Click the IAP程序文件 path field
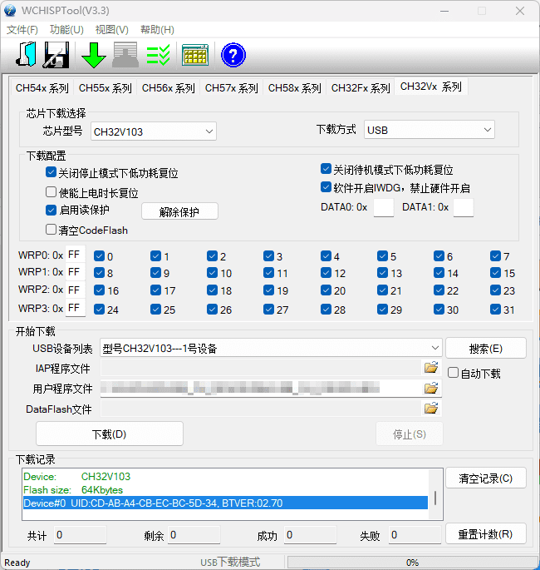Screen dimensions: 540x570 [261, 368]
